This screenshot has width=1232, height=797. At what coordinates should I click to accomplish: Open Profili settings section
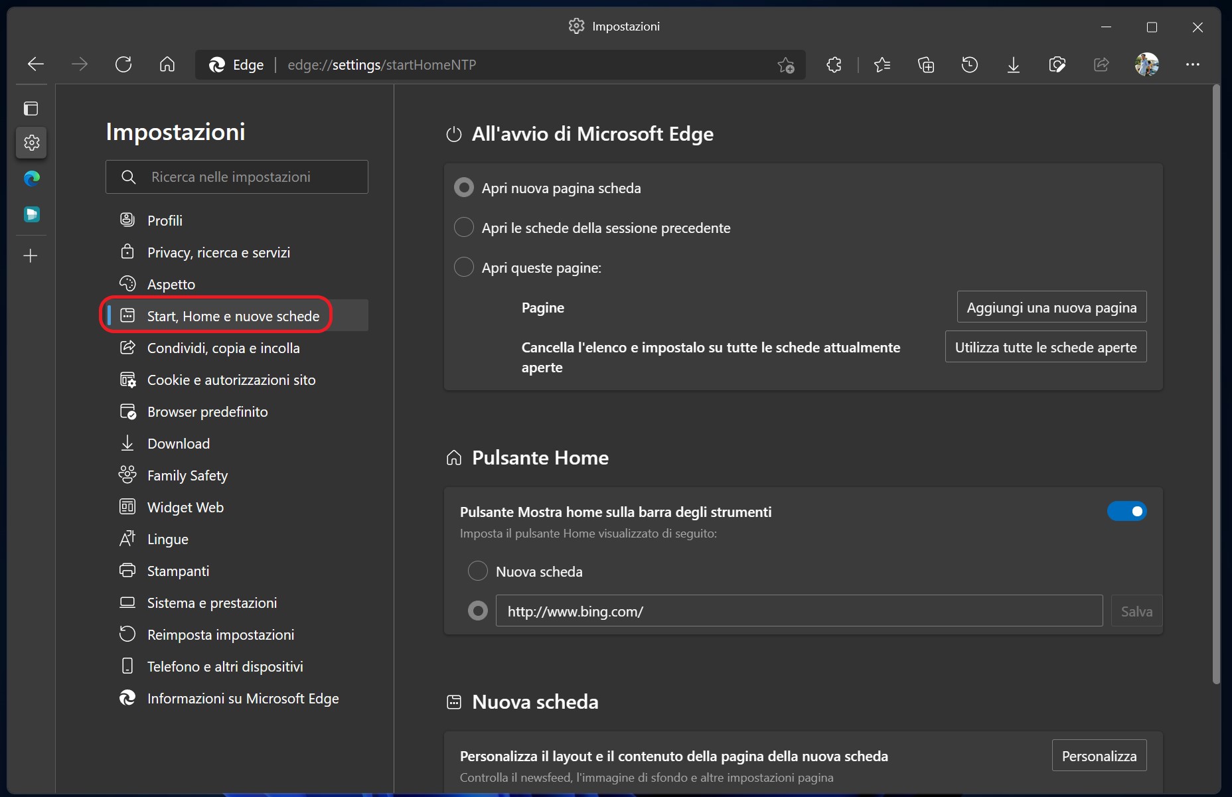point(237,220)
